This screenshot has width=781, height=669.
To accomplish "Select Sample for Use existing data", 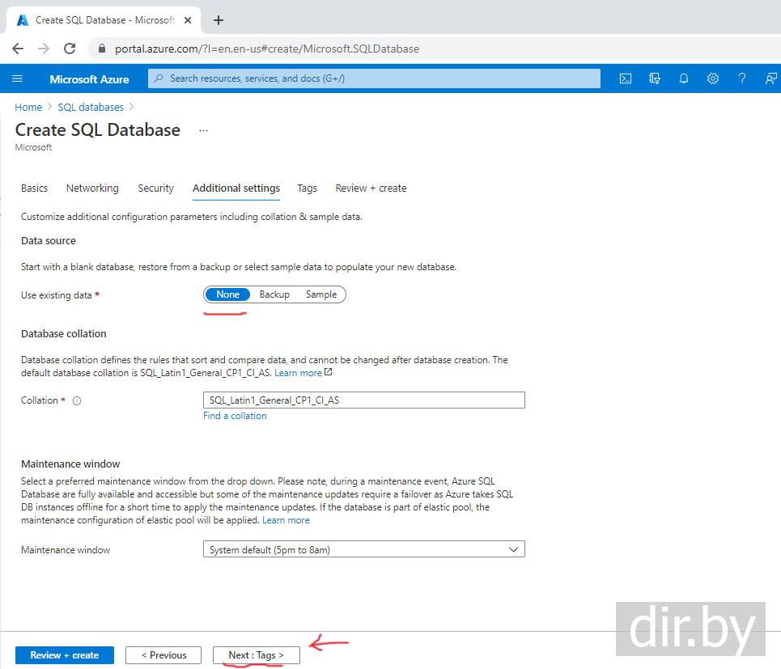I will pos(321,294).
